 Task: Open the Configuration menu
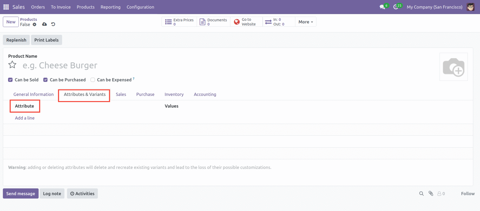140,7
